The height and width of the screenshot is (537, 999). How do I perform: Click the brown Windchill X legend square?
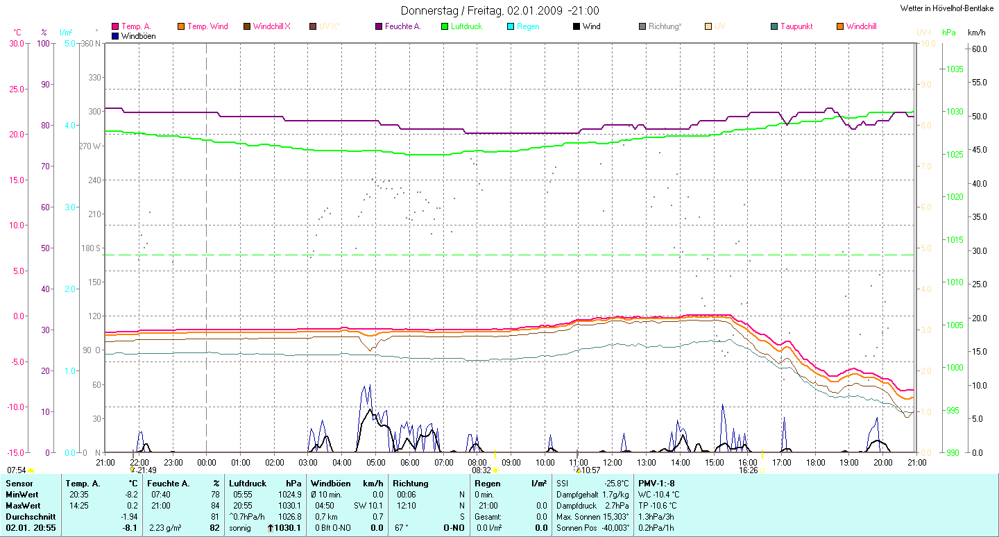point(247,27)
